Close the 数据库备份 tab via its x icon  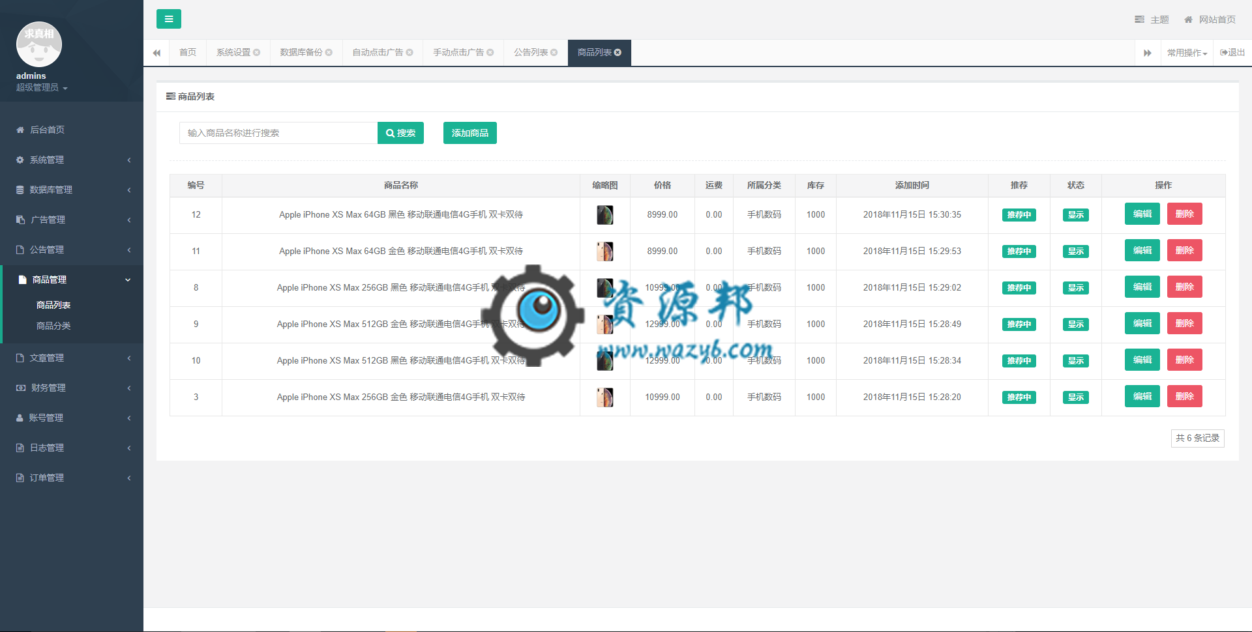pos(329,53)
